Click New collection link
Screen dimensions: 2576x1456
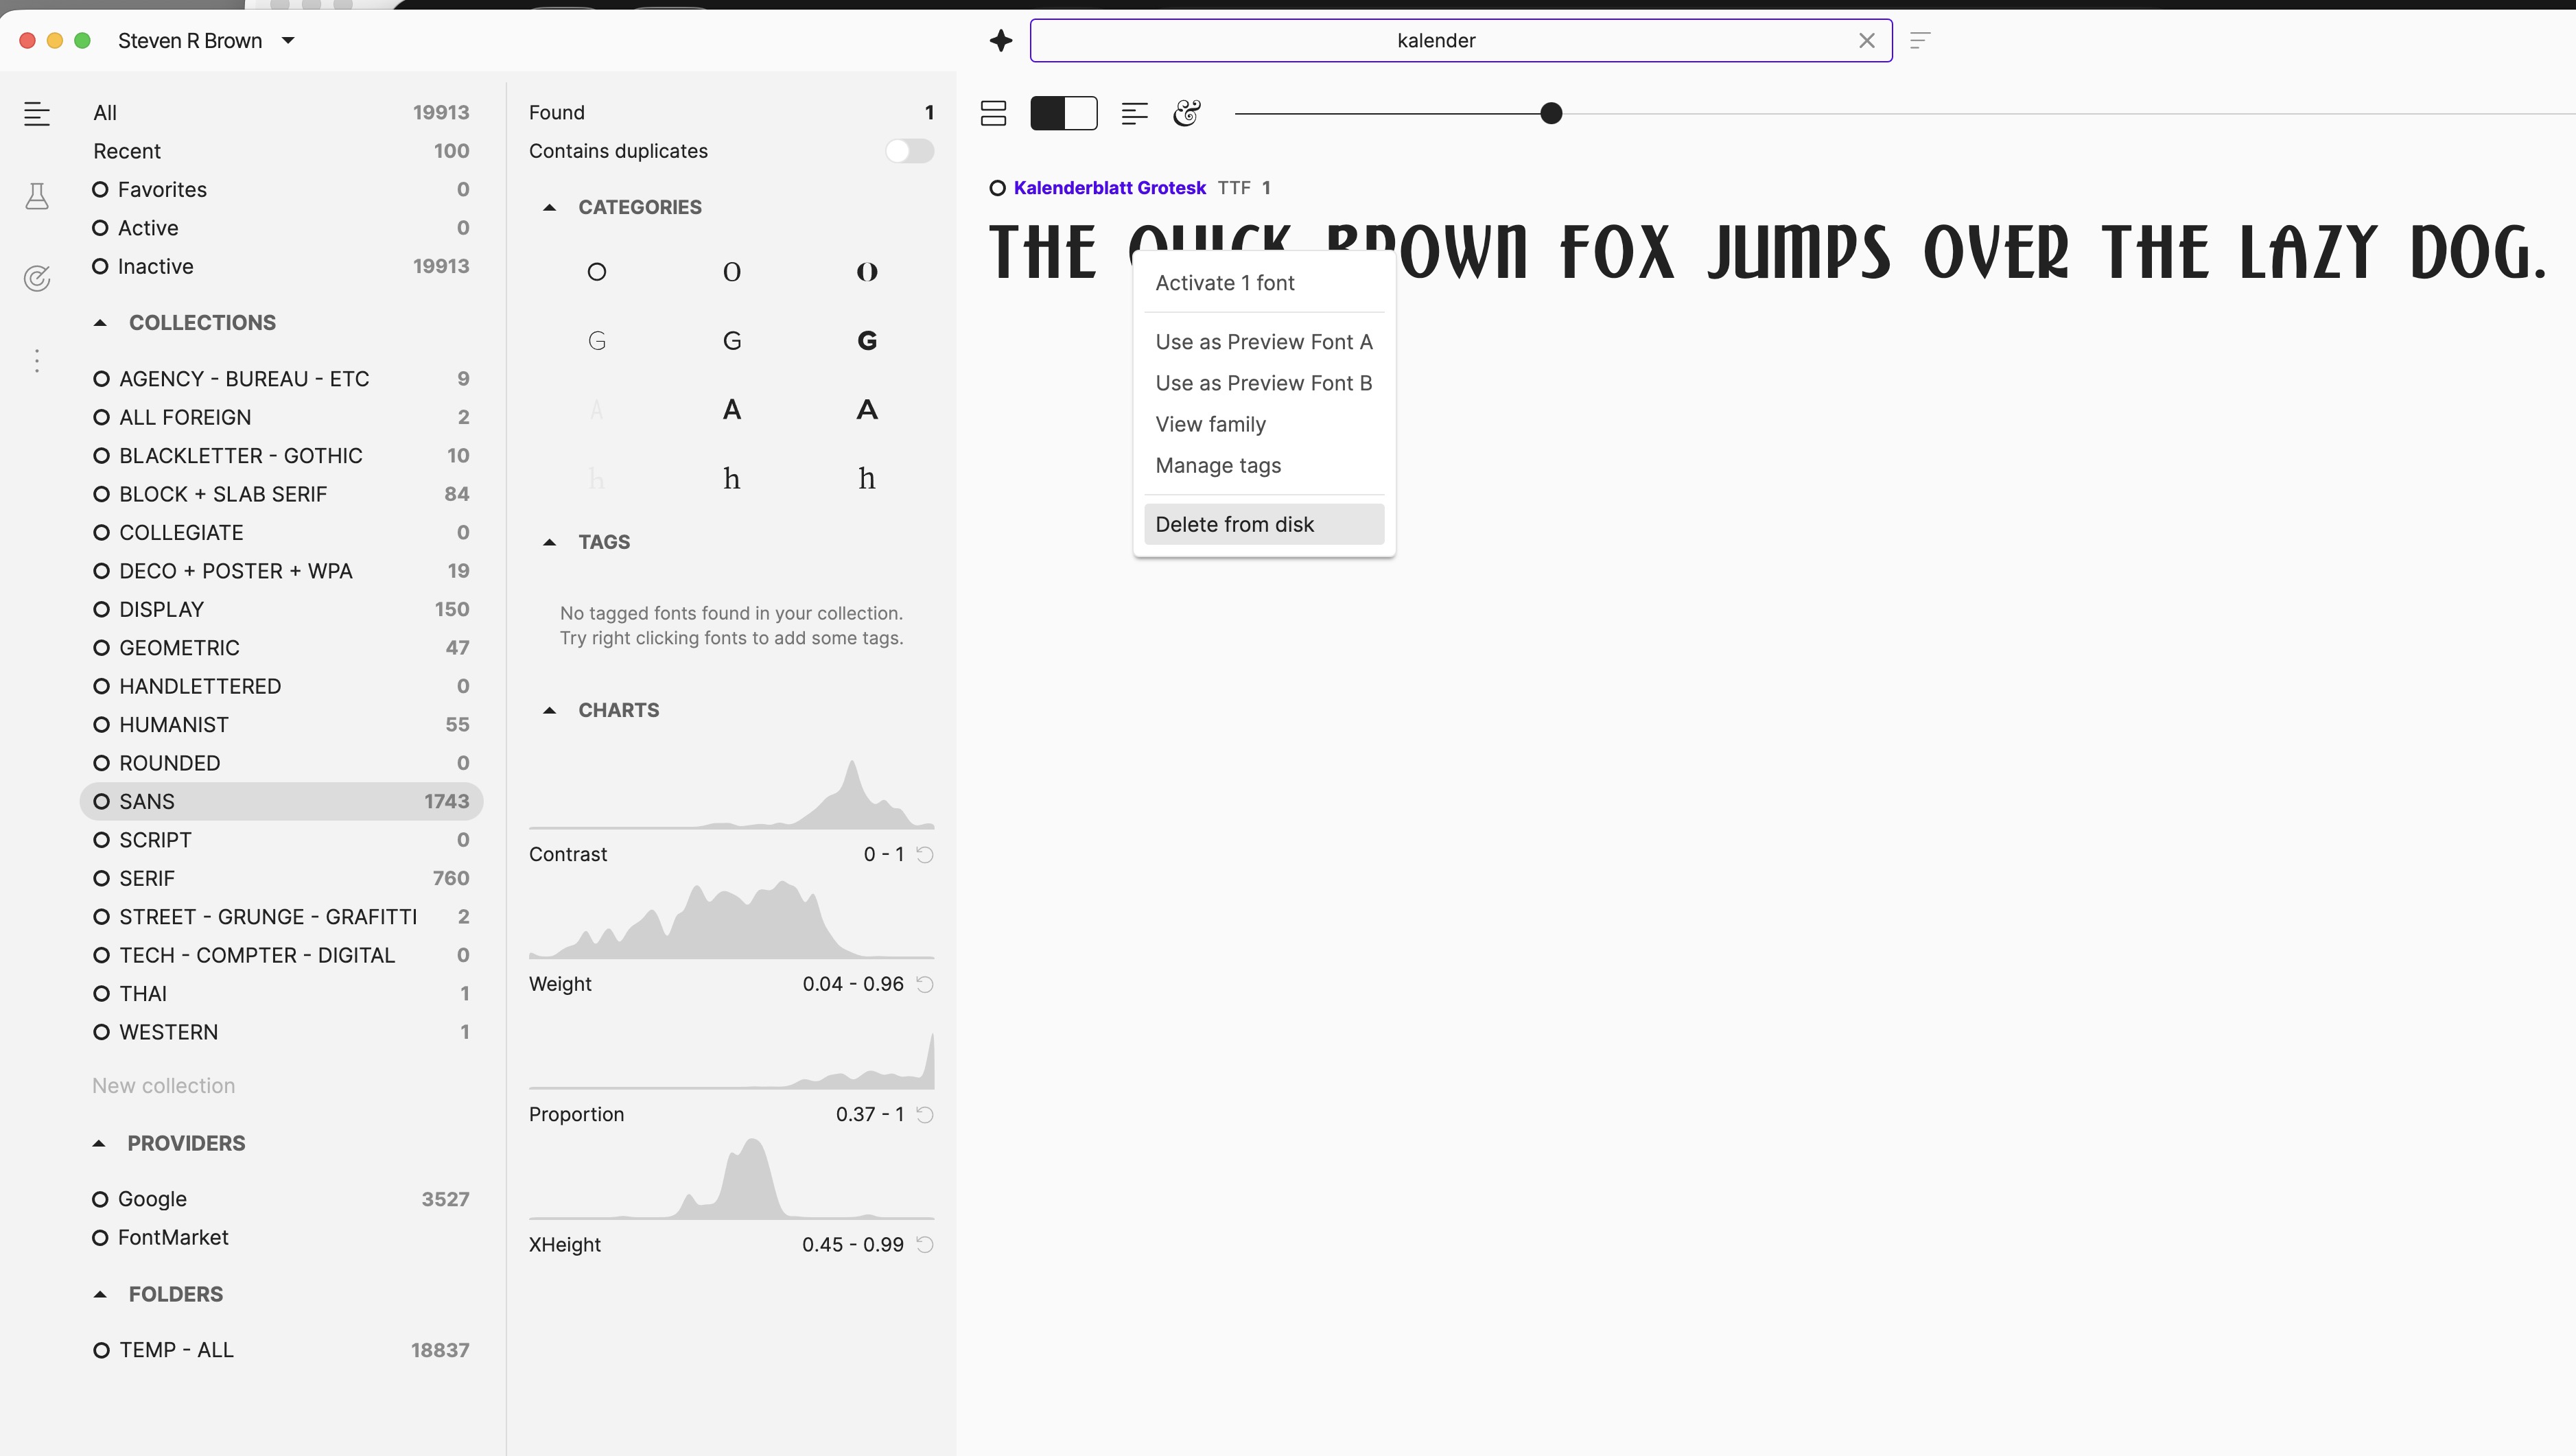[164, 1086]
